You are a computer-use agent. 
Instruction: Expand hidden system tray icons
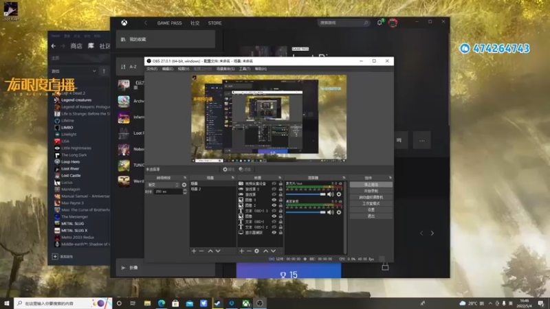point(490,303)
